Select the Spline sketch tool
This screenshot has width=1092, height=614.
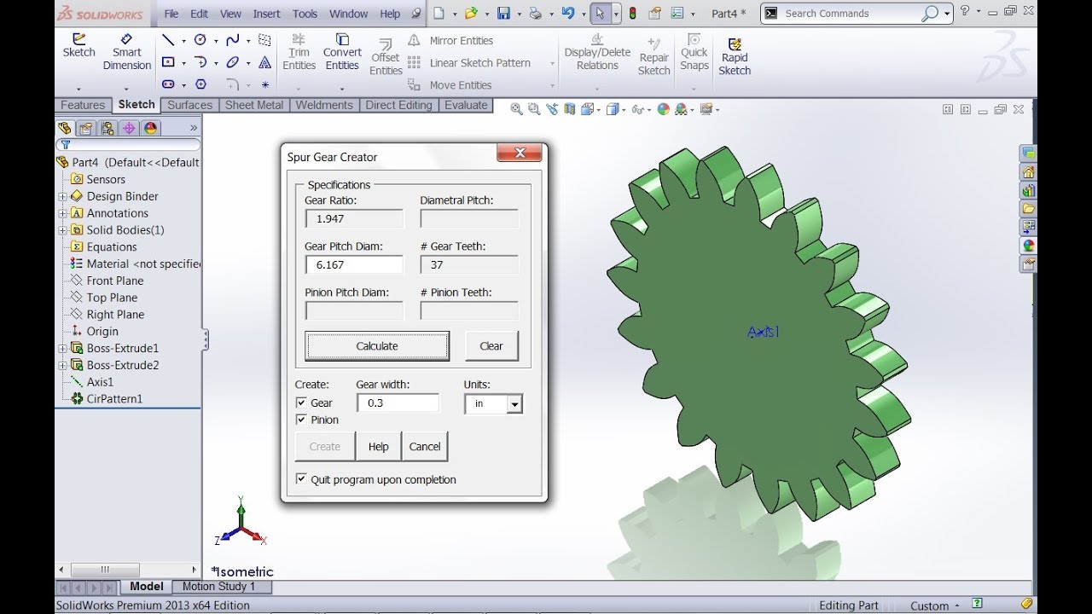[x=232, y=40]
